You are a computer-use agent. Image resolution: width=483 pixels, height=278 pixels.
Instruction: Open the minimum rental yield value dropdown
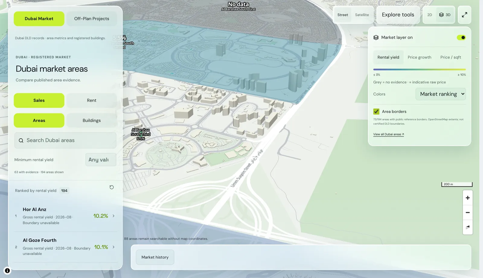101,160
